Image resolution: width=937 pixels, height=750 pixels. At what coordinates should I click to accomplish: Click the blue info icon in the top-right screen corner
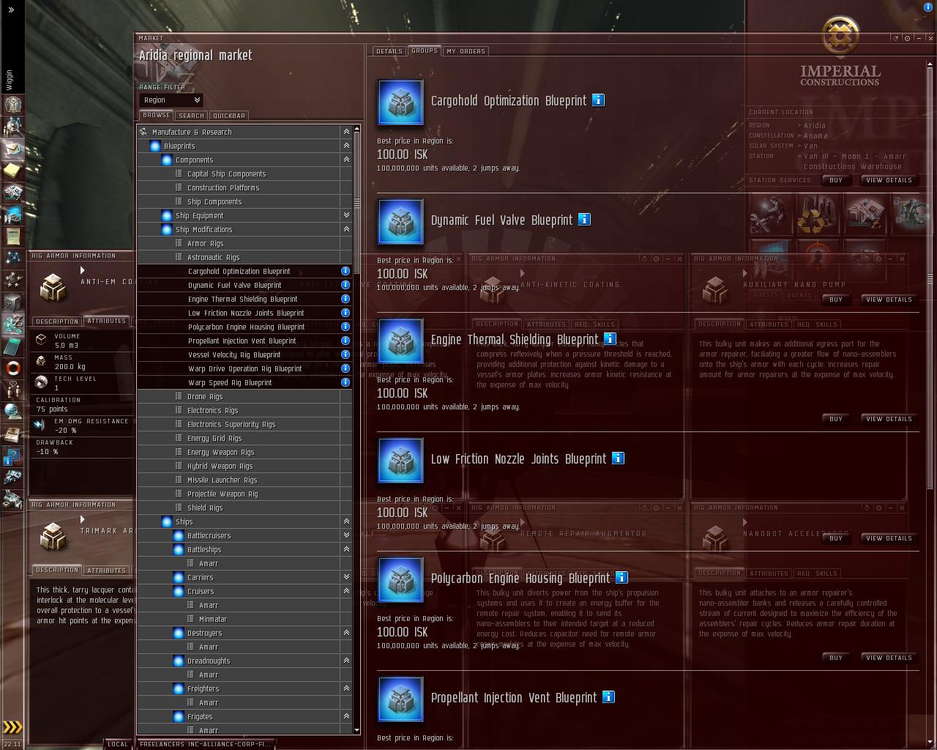pos(929,7)
